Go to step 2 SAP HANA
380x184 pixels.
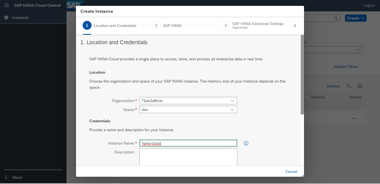point(156,26)
